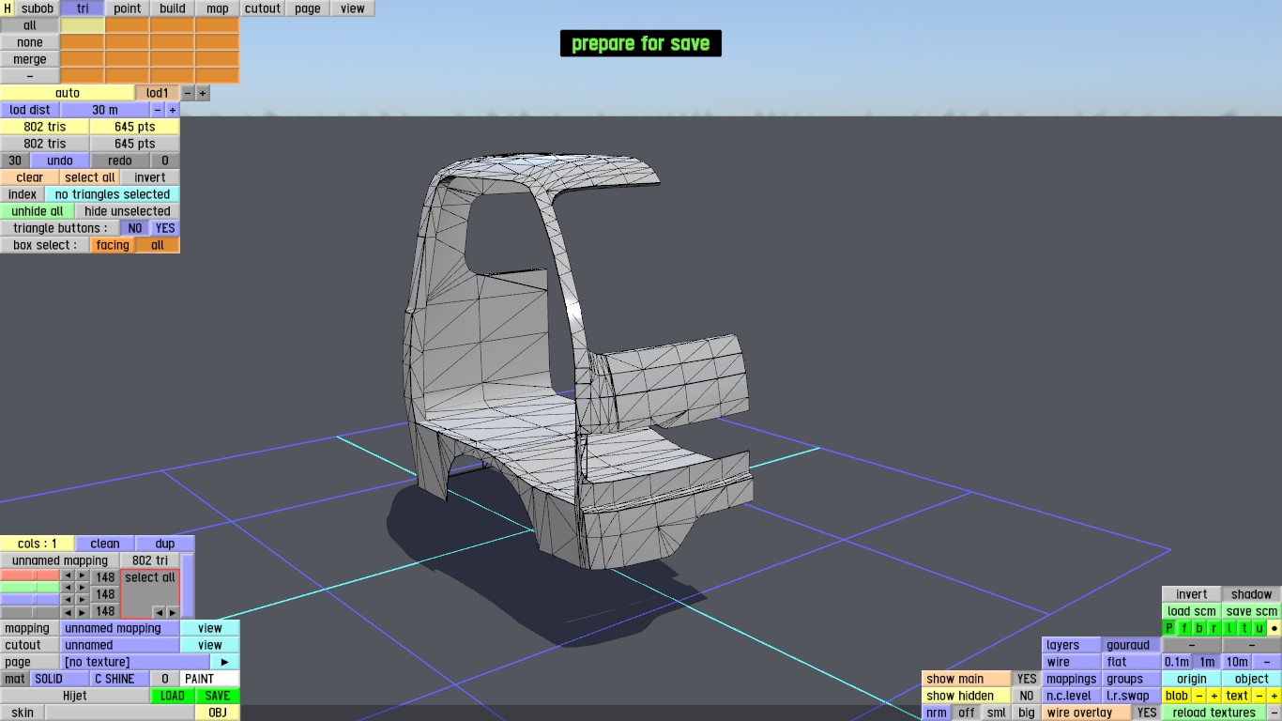Viewport: 1282px width, 721px height.
Task: Select the t (top) view preset
Action: click(1244, 628)
